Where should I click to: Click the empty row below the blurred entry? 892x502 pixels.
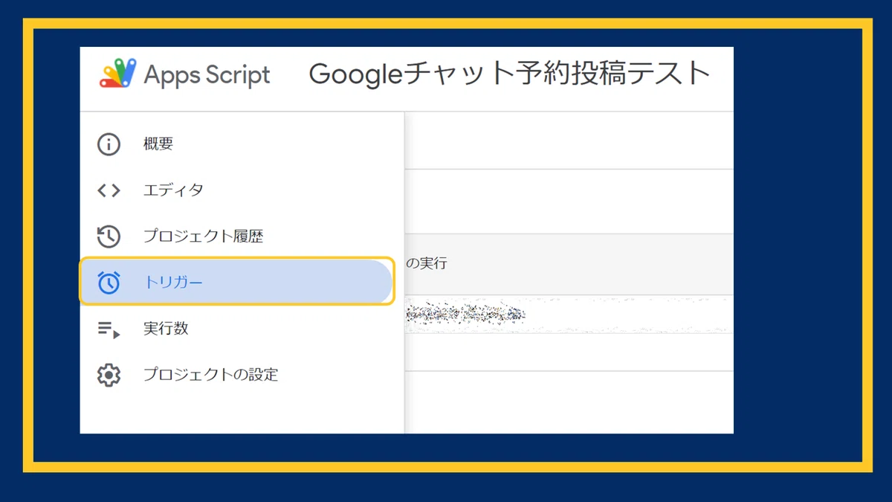pos(569,352)
